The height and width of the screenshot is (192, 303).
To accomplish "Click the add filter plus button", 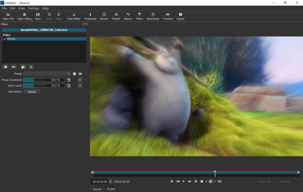I will pos(6,67).
